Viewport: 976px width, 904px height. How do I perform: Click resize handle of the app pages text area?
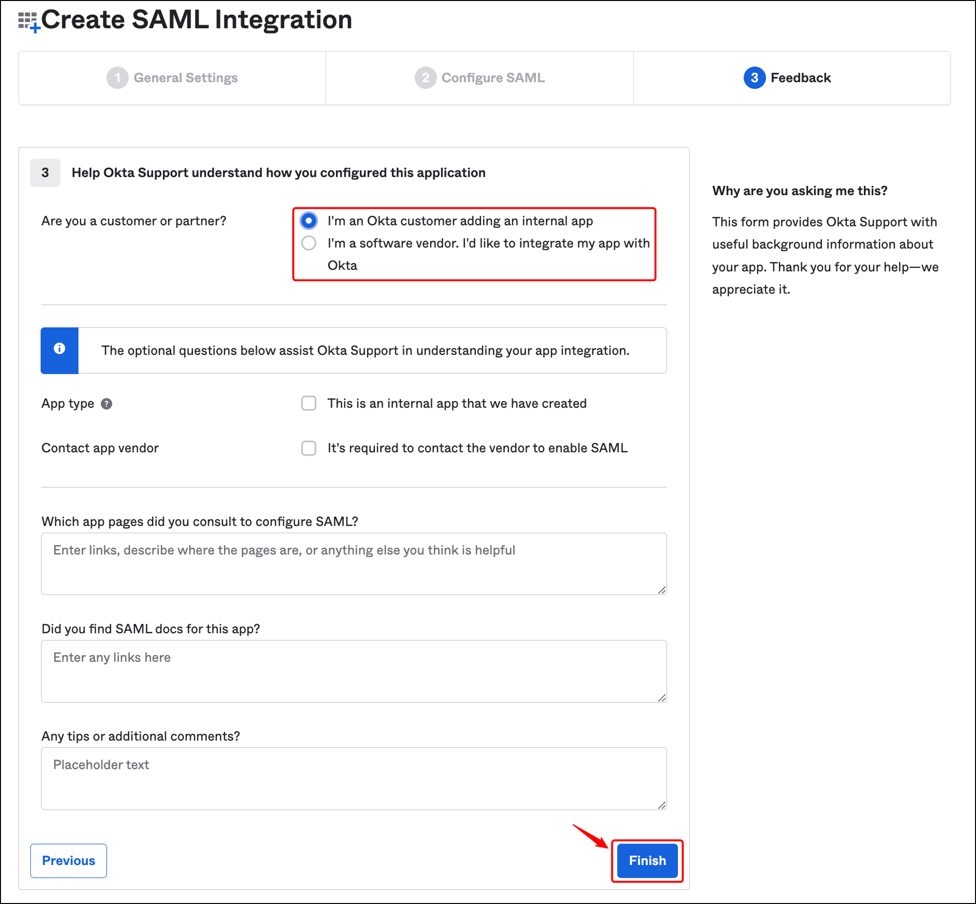(662, 590)
